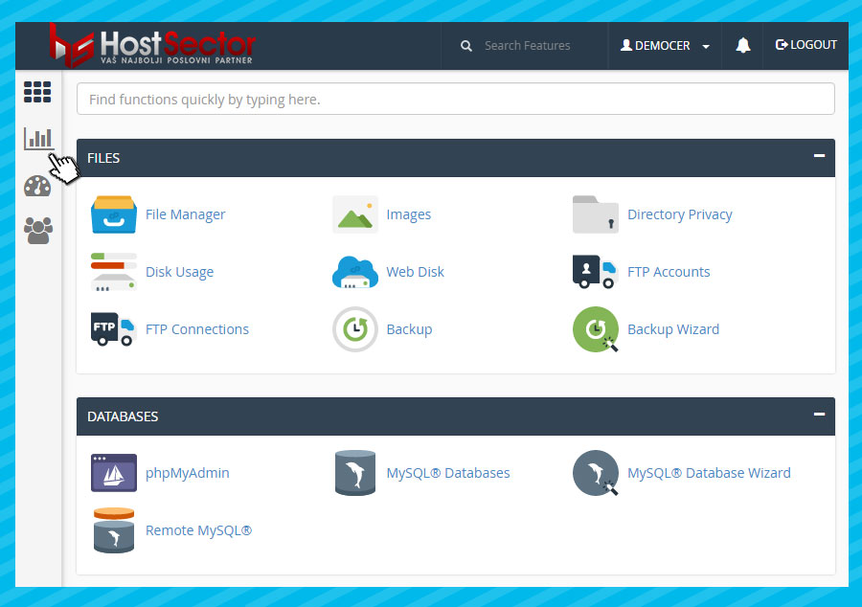862x607 pixels.
Task: Open the Home grid icon in sidebar
Action: click(37, 92)
